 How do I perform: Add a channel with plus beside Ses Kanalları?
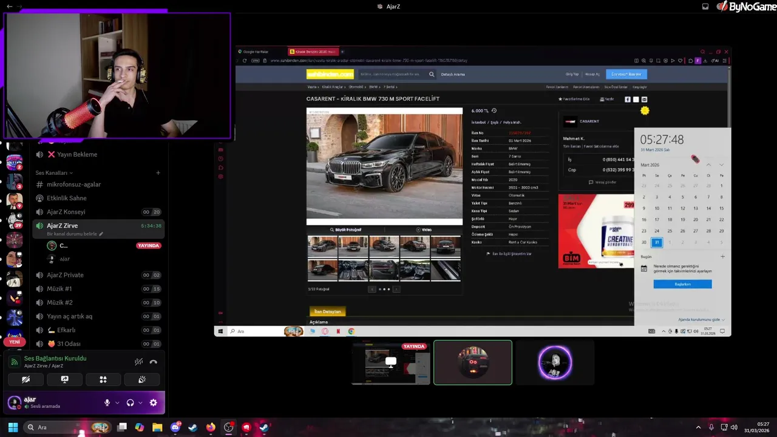[158, 173]
